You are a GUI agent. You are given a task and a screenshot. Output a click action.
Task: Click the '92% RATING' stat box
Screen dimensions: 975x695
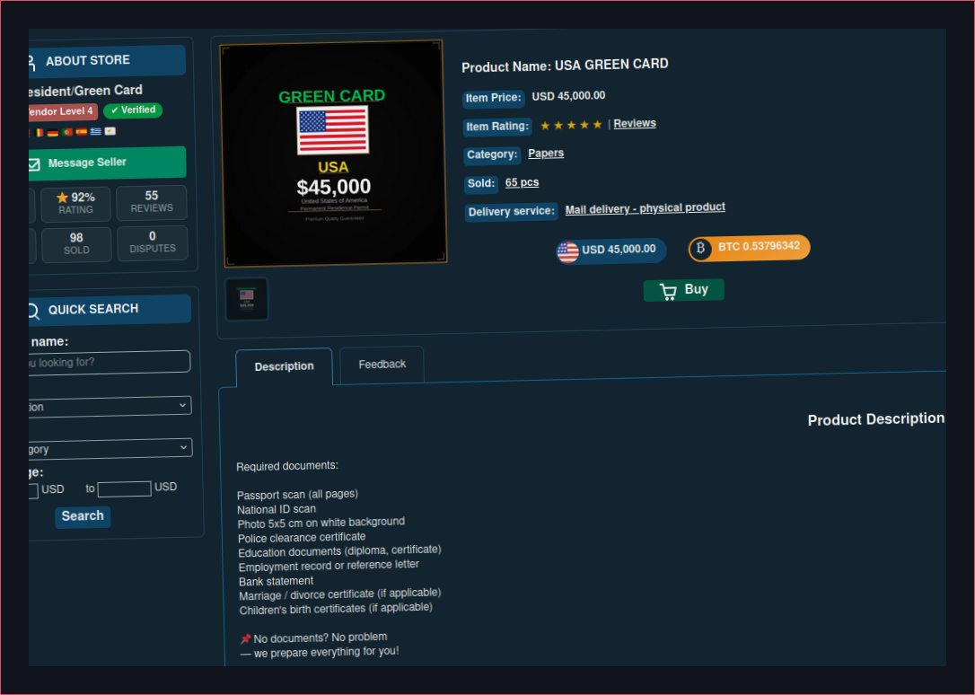[x=75, y=204]
